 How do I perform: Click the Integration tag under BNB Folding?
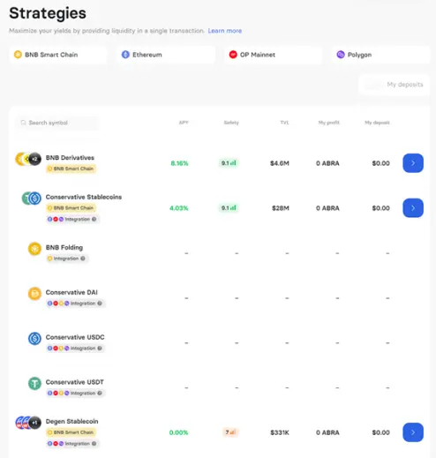67,259
